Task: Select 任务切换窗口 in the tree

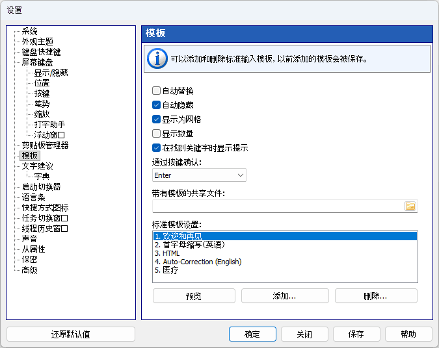Action: (x=45, y=218)
